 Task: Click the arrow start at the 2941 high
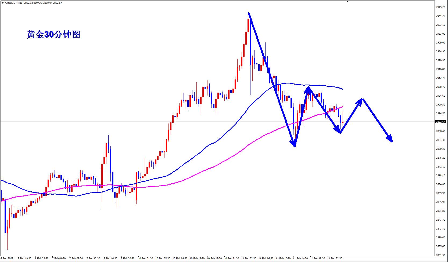[x=249, y=13]
